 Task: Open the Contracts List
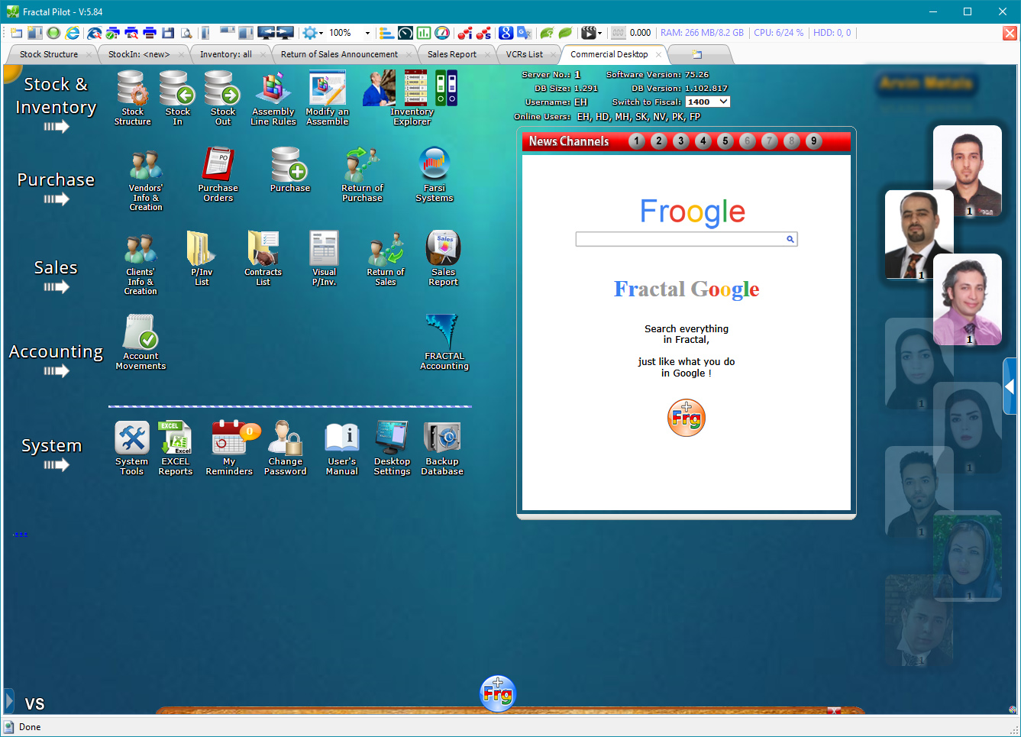(263, 259)
